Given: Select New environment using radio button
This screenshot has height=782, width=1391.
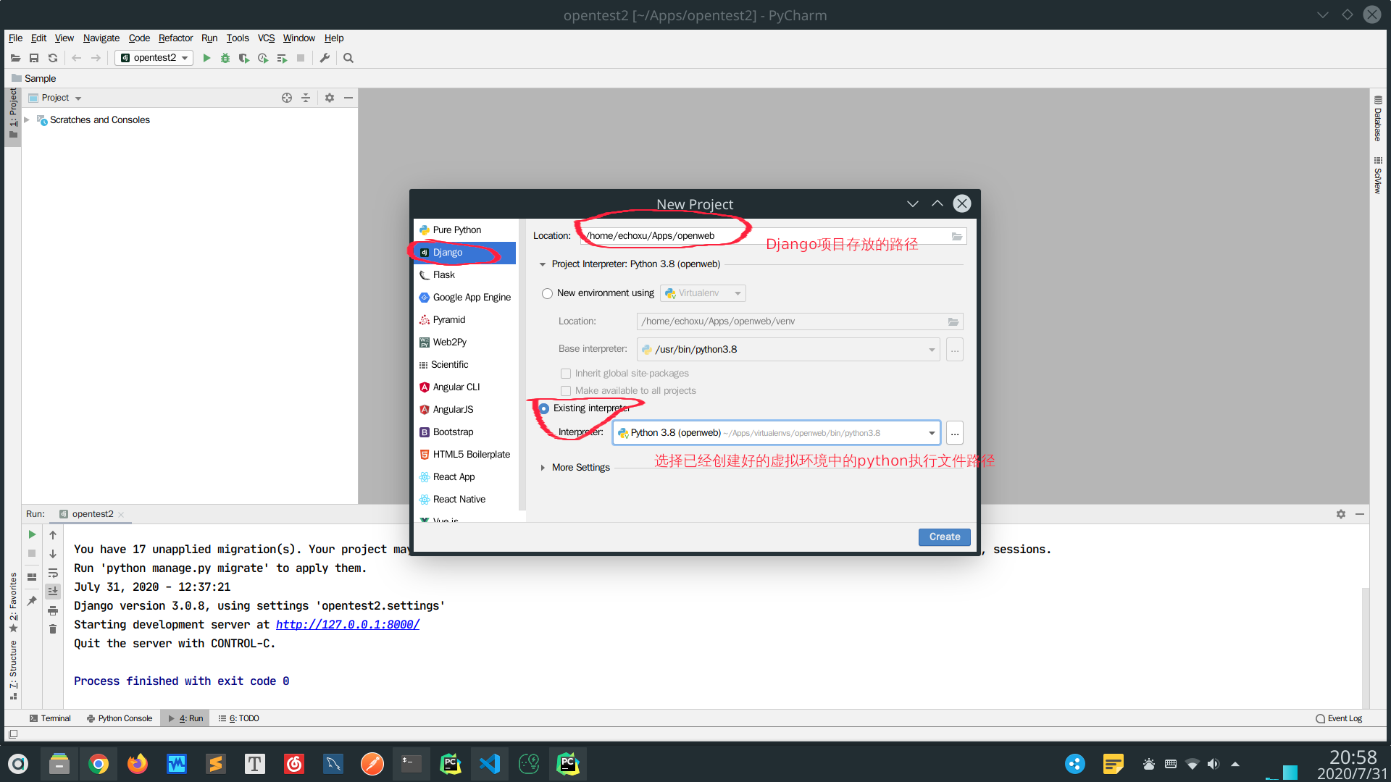Looking at the screenshot, I should pos(548,293).
